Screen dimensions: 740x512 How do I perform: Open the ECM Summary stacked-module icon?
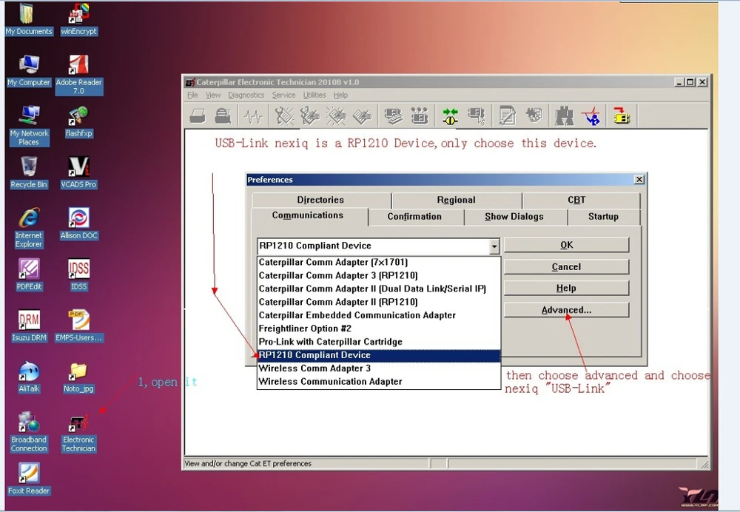393,115
